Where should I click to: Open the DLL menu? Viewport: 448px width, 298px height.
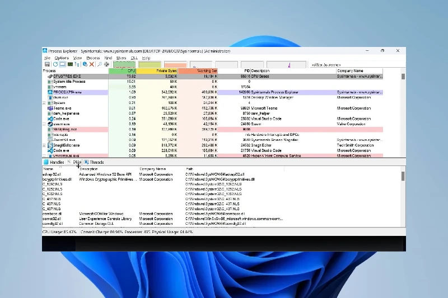134,58
